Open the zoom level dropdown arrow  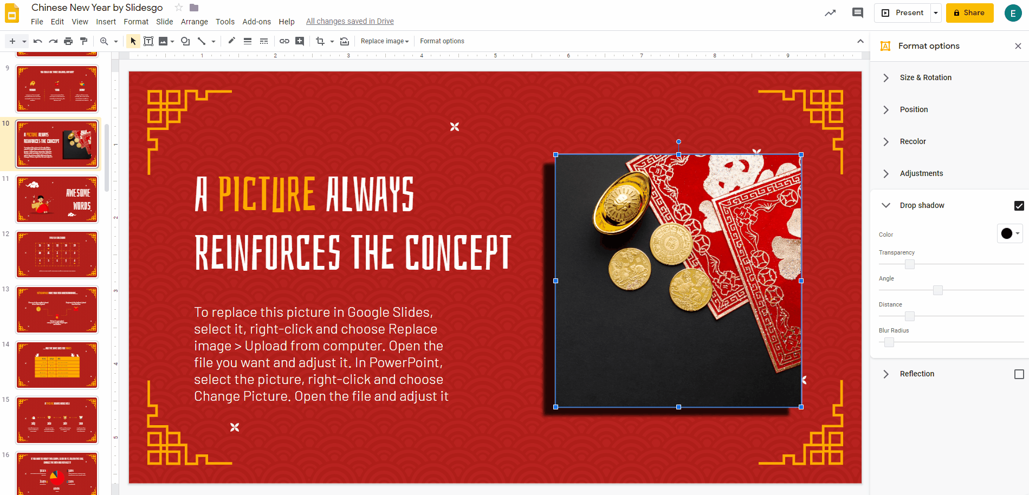click(115, 41)
